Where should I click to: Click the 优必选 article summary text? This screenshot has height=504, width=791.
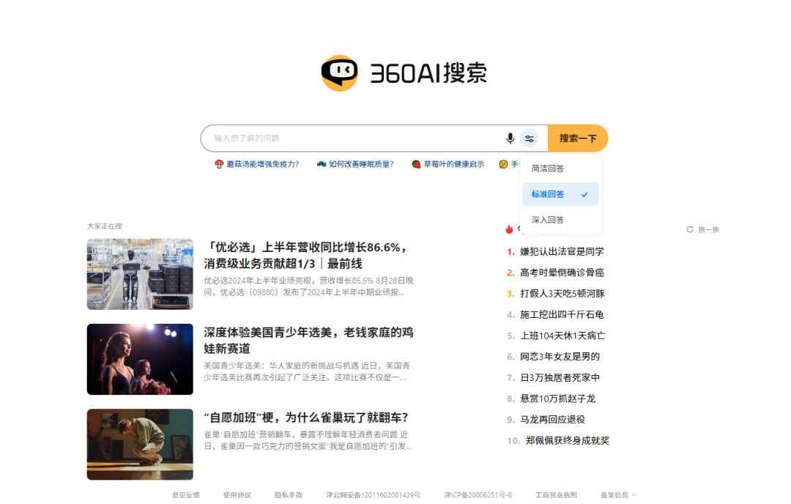309,286
